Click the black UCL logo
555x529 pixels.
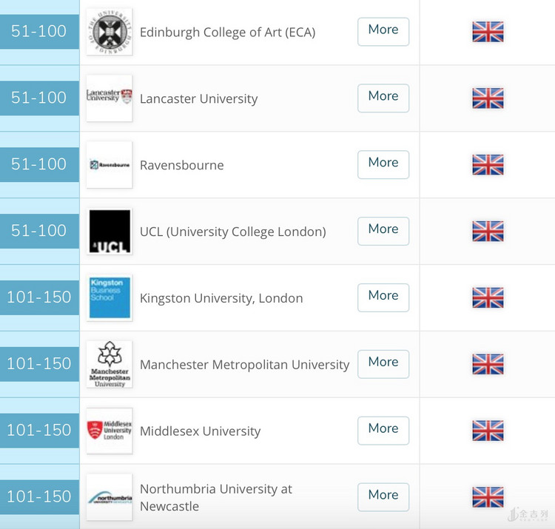click(110, 231)
